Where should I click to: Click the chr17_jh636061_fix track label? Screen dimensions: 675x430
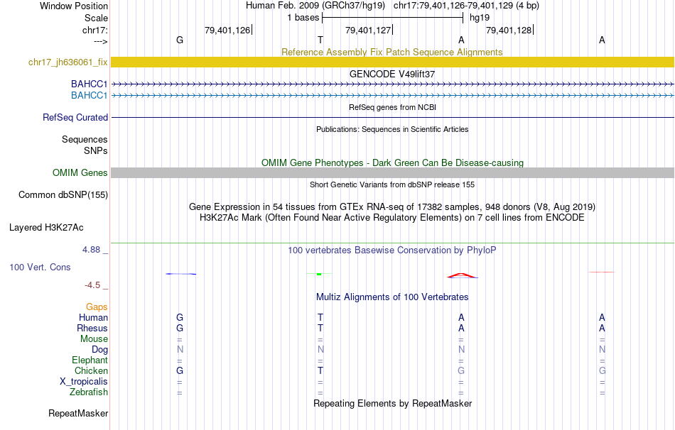67,62
